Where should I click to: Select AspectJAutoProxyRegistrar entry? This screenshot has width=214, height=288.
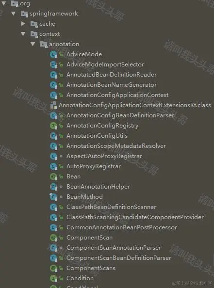pyautogui.click(x=104, y=156)
